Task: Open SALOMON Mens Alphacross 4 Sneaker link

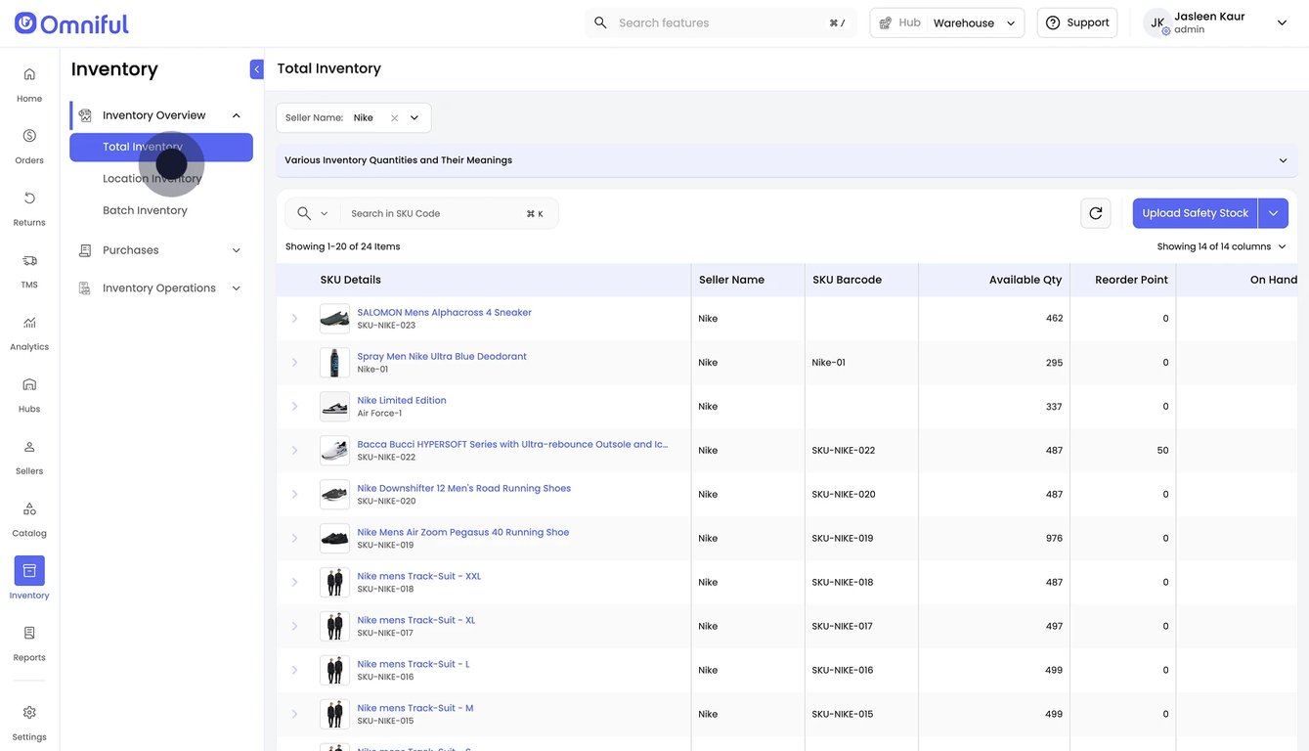Action: click(x=445, y=313)
